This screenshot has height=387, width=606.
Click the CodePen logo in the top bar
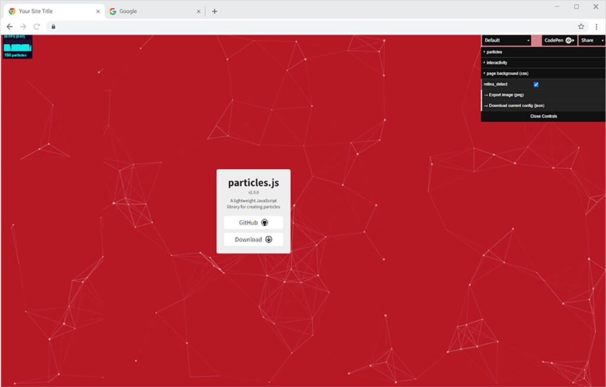568,40
